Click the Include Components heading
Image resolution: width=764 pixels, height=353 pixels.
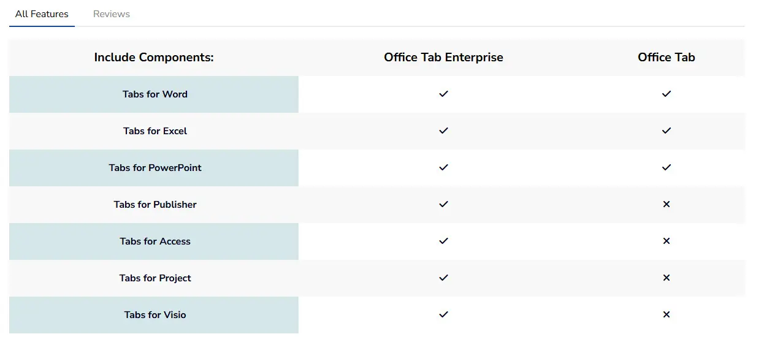pyautogui.click(x=154, y=58)
